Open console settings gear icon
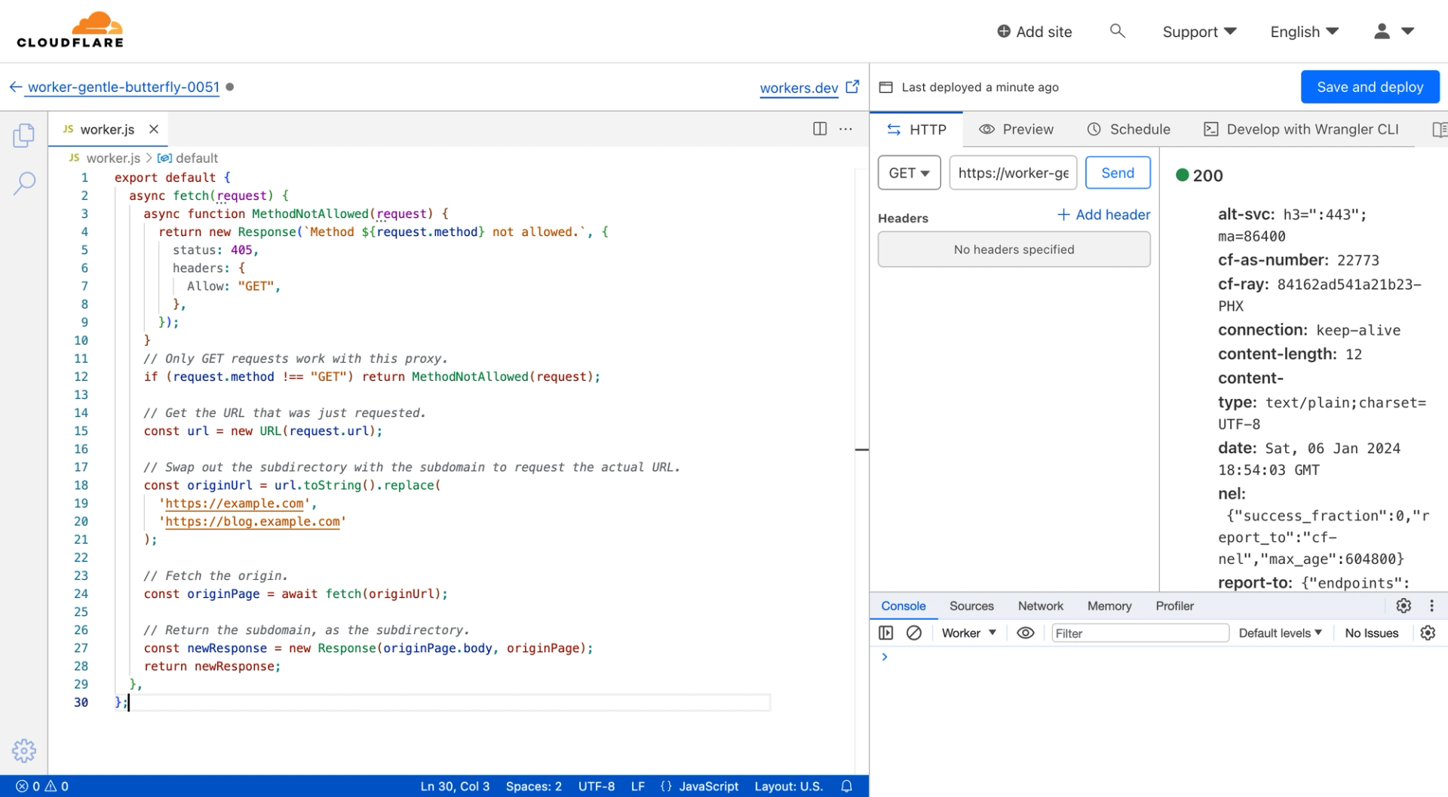The image size is (1448, 797). tap(1428, 633)
